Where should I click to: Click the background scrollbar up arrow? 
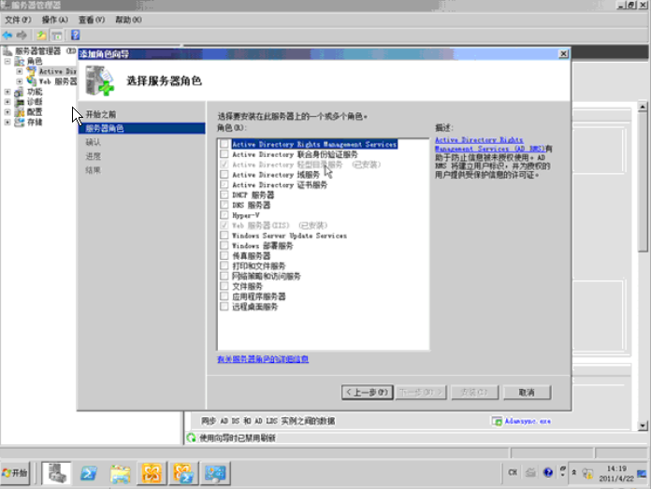643,107
